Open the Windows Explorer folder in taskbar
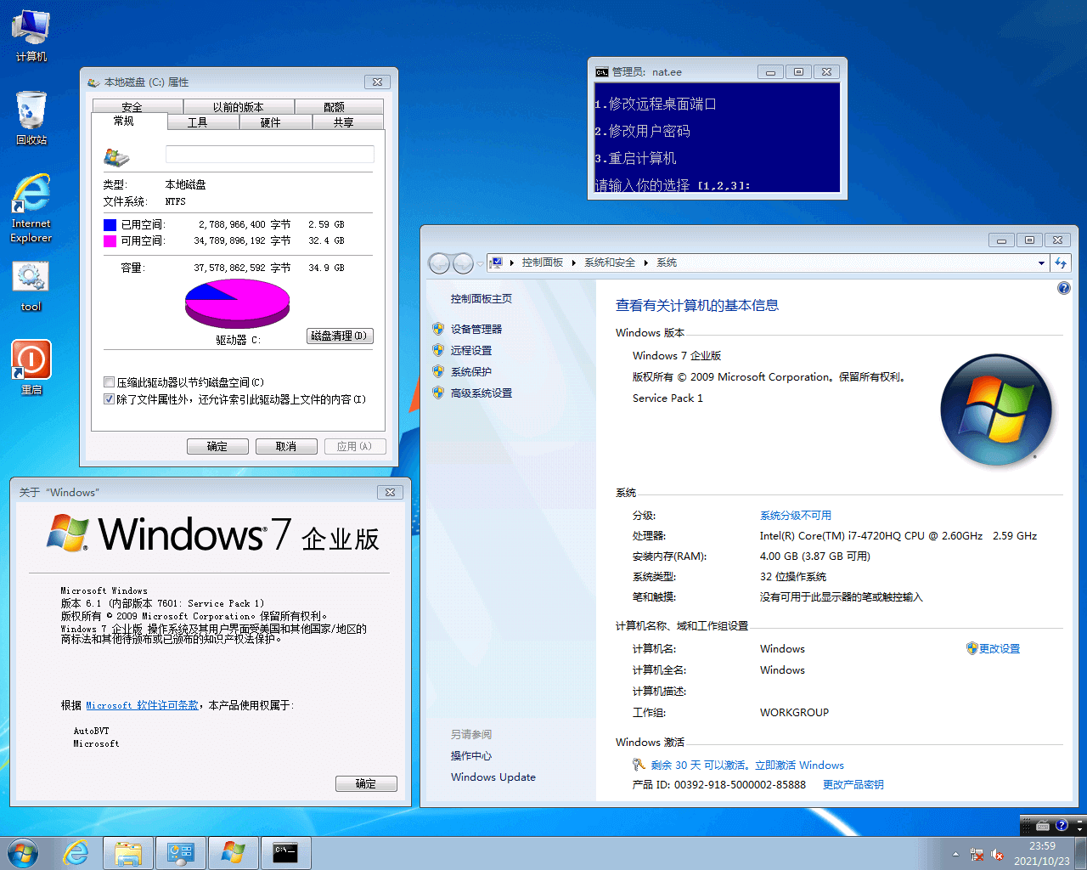 (128, 852)
